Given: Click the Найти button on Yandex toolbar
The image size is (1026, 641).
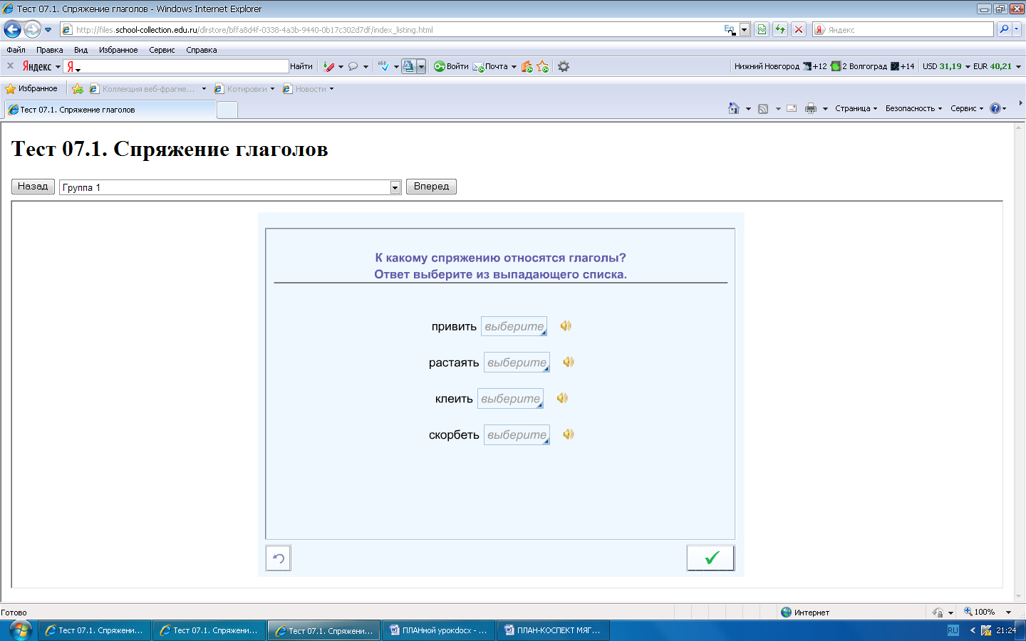Looking at the screenshot, I should pyautogui.click(x=301, y=66).
